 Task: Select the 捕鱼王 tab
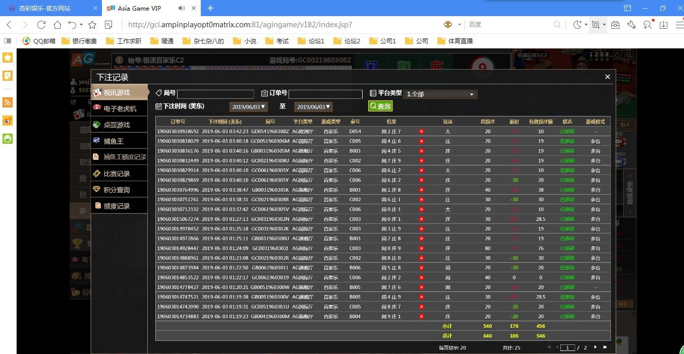120,141
